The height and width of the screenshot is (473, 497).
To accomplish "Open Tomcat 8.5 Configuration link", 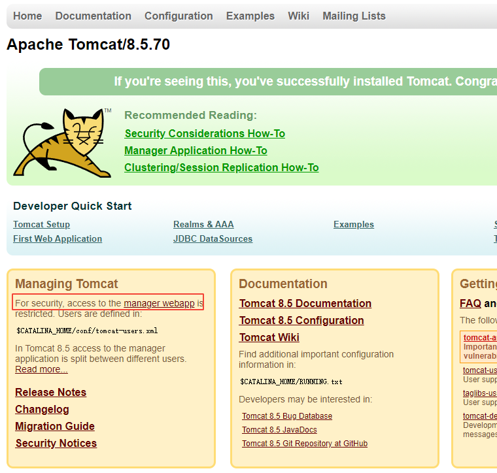I will click(x=301, y=320).
